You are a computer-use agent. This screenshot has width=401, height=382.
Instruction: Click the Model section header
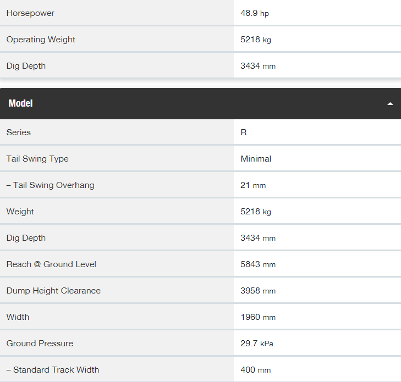coord(200,103)
